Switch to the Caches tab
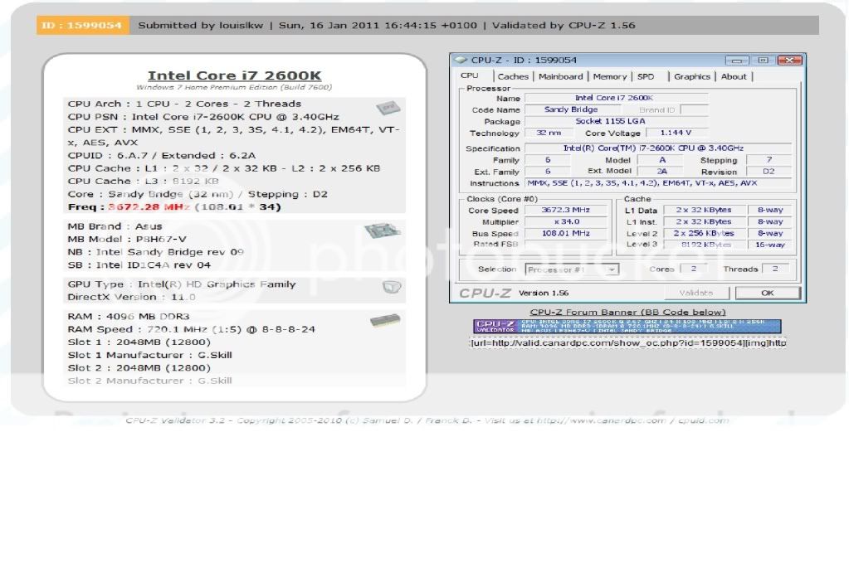This screenshot has height=568, width=849. tap(513, 77)
